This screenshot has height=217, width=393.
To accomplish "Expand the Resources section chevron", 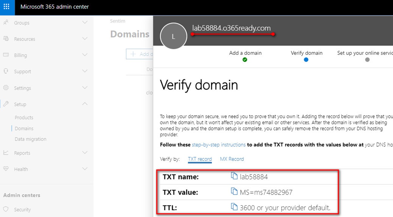I will 85,39.
